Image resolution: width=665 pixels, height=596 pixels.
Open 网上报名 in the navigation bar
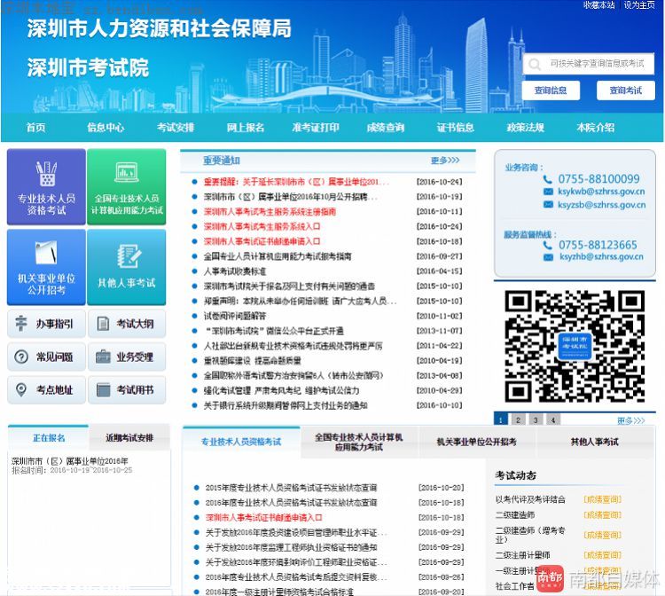pos(246,127)
